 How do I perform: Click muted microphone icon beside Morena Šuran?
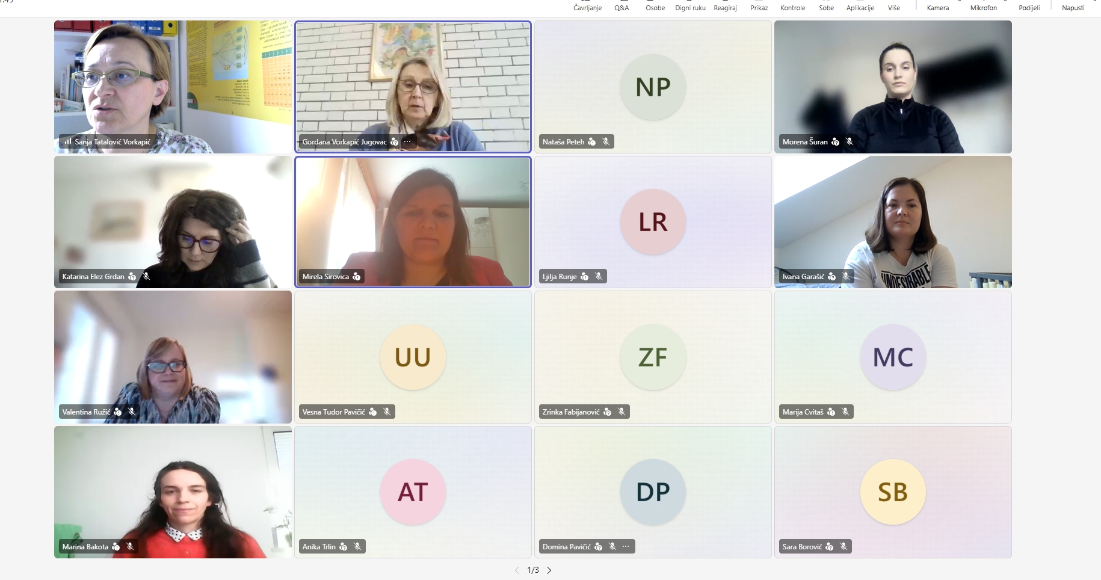pyautogui.click(x=850, y=142)
